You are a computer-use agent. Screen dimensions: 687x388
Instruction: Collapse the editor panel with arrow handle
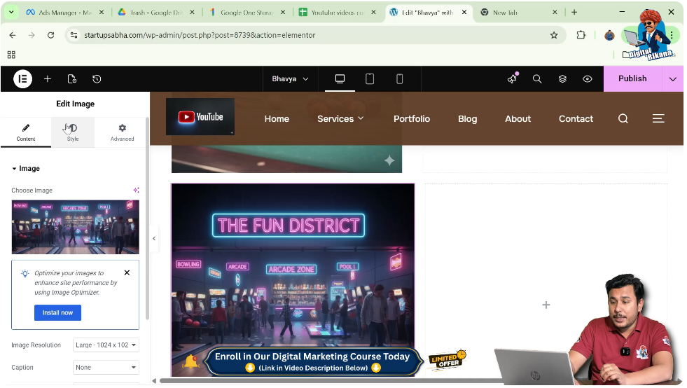[154, 239]
